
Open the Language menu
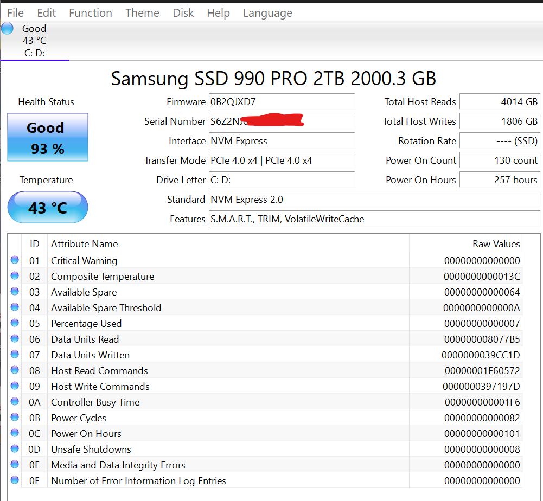267,12
